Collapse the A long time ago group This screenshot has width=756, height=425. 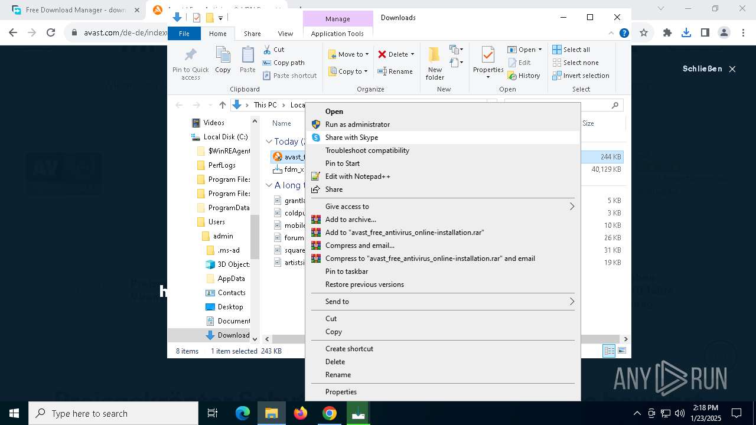tap(269, 185)
